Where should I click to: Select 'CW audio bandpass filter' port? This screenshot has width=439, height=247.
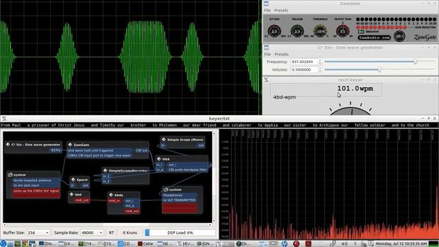pyautogui.click(x=187, y=169)
